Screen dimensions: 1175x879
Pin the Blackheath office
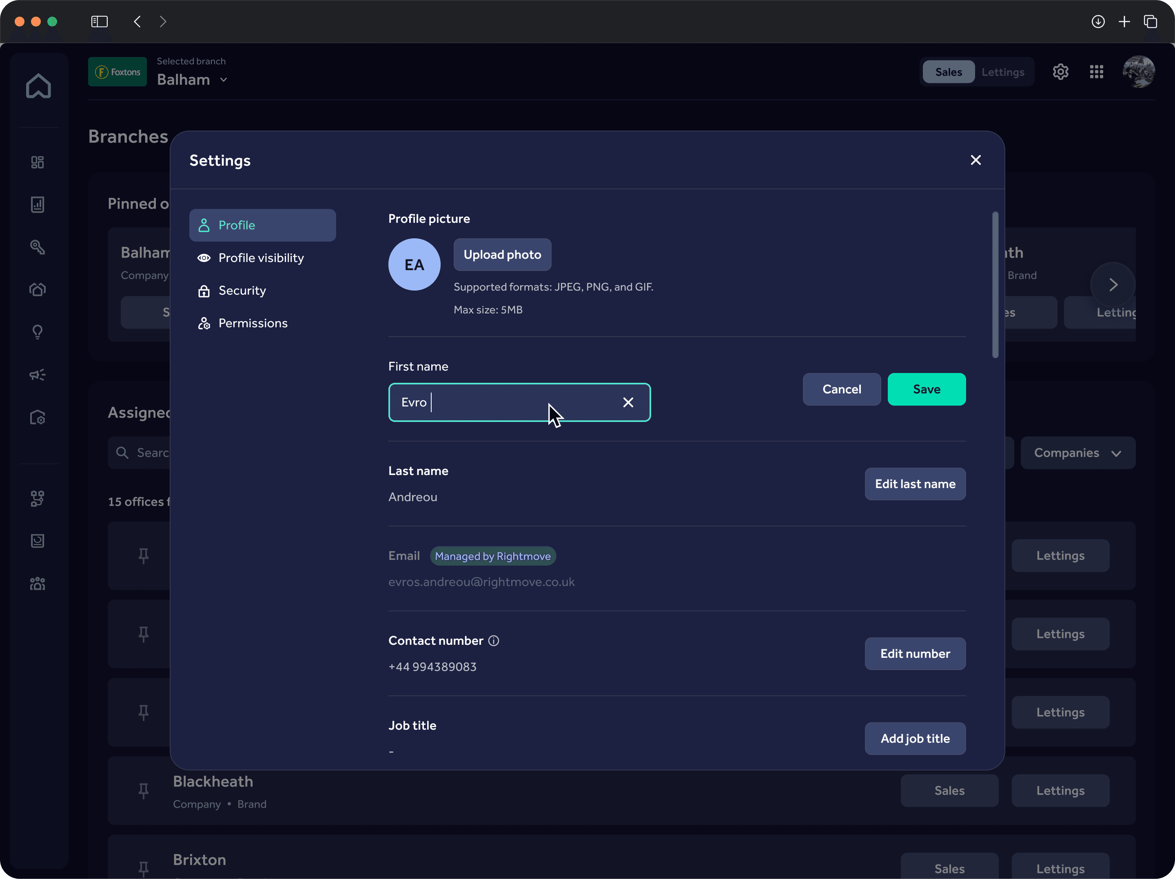coord(144,791)
